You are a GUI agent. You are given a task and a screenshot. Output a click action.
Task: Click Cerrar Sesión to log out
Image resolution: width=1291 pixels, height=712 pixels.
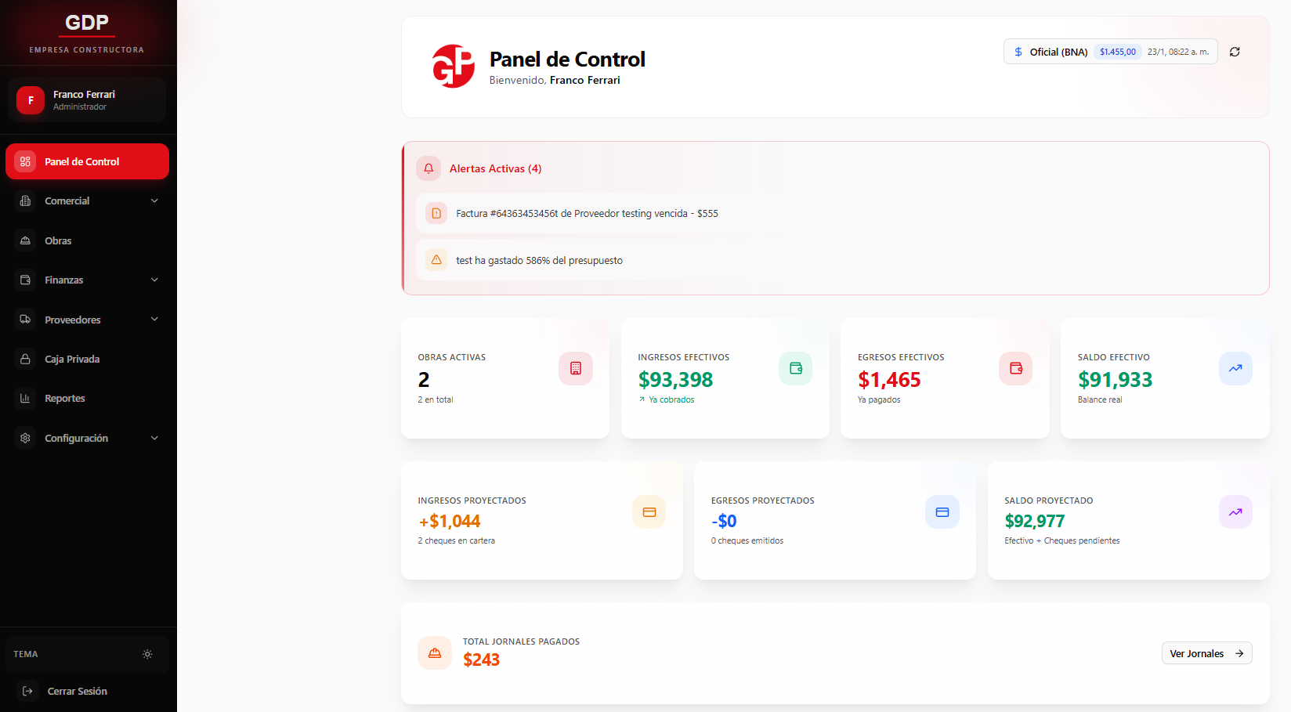point(77,691)
